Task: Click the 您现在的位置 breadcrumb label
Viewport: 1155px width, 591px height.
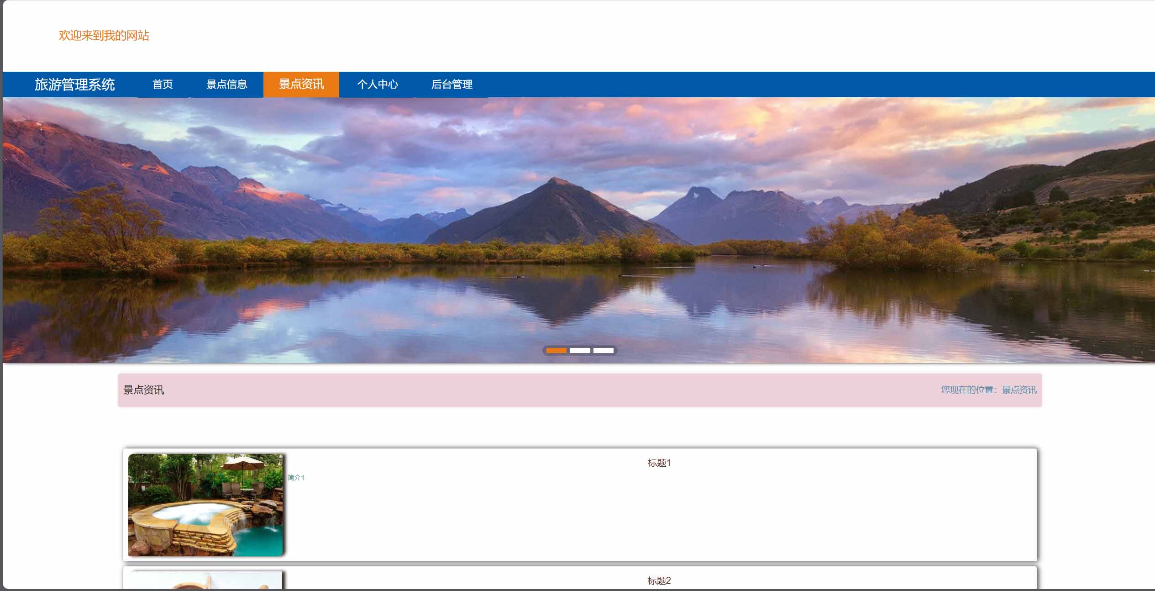Action: [967, 390]
